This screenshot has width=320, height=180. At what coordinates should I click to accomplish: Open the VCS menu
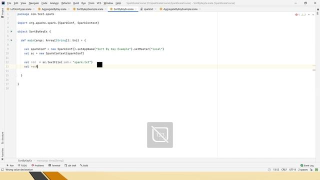point(99,3)
